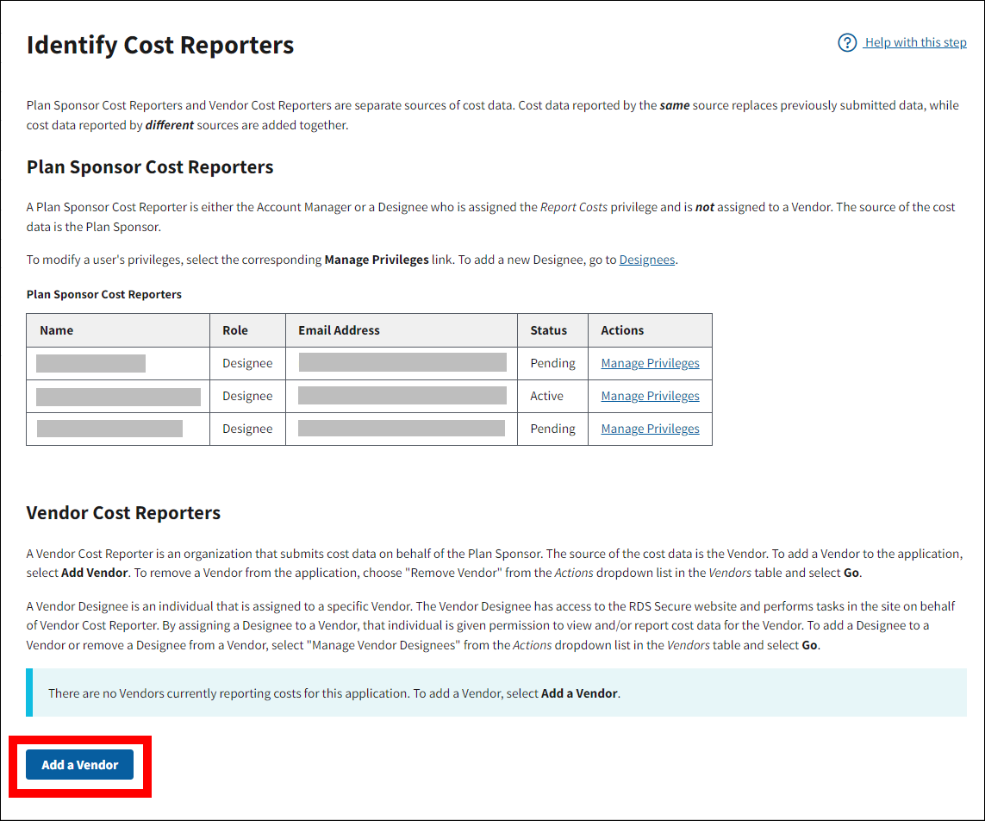This screenshot has height=821, width=985.
Task: Click the redacted name in the first row
Action: click(x=90, y=364)
